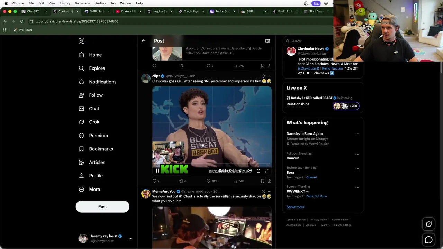Open more options dots on clipz post

click(270, 76)
